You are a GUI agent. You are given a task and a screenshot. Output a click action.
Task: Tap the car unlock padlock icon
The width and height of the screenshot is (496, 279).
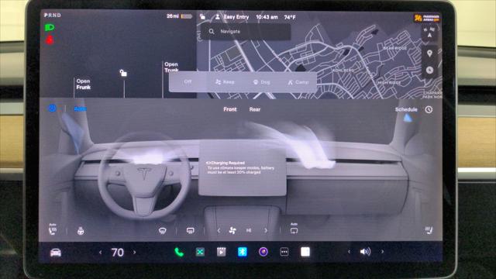123,73
